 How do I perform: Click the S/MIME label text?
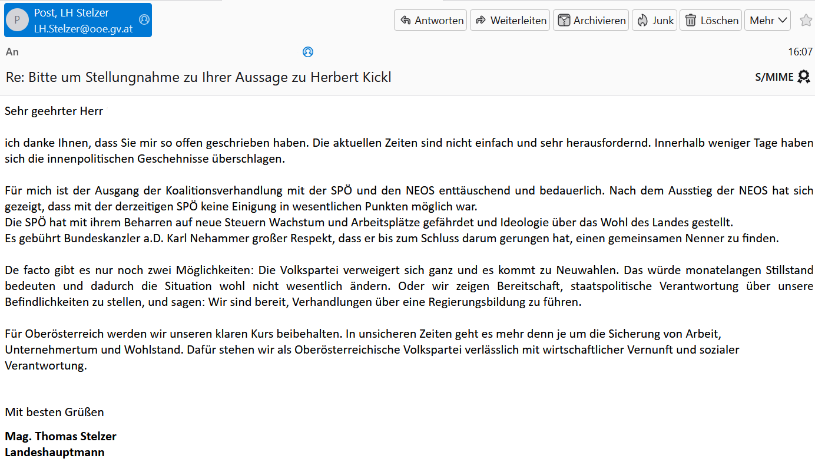774,77
